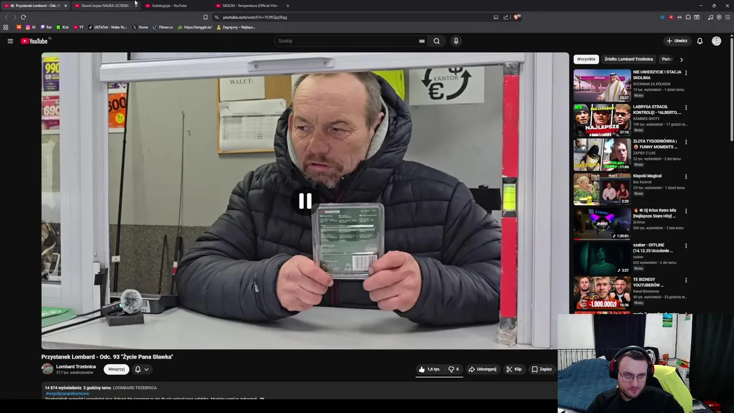The image size is (734, 413).
Task: Click the Klip button
Action: tap(514, 369)
